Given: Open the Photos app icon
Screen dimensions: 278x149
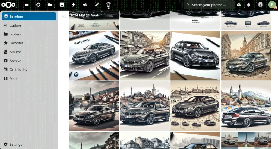Looking at the screenshot, I should pyautogui.click(x=62, y=5).
